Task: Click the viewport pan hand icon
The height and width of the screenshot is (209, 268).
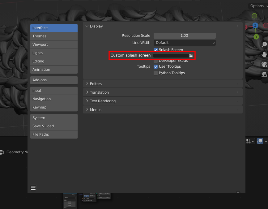Action: (264, 54)
